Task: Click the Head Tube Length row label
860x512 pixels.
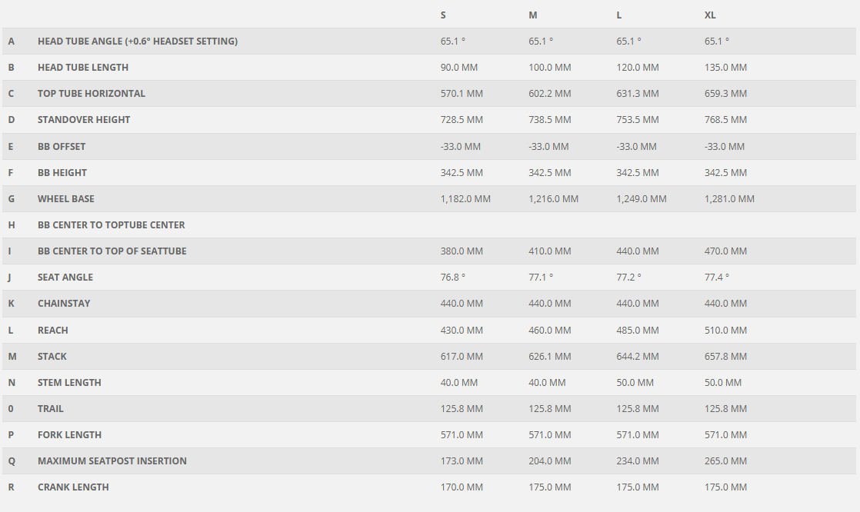Action: tap(83, 68)
